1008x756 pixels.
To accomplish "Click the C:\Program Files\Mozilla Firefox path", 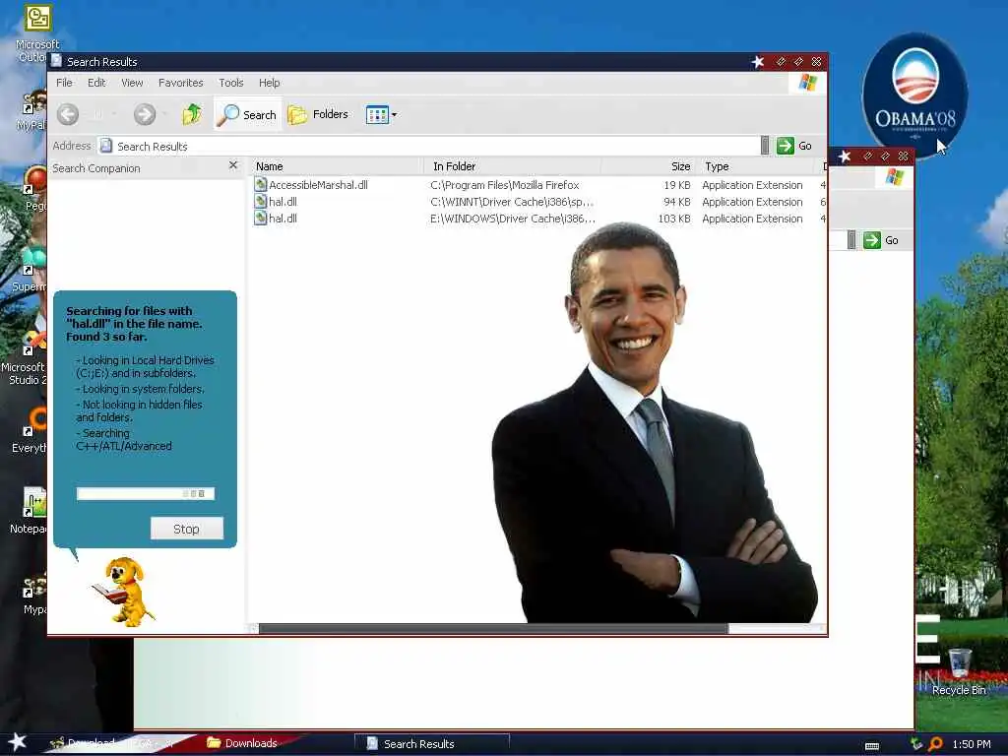I will [x=505, y=185].
